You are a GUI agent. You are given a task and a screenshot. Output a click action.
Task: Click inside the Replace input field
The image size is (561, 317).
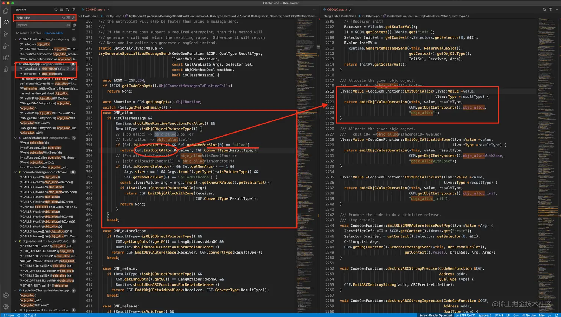(x=37, y=24)
